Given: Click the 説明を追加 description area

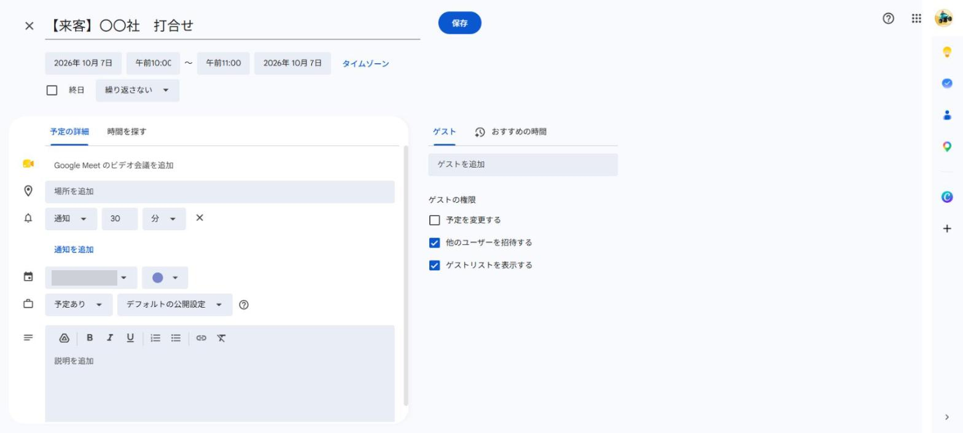Looking at the screenshot, I should tap(220, 386).
